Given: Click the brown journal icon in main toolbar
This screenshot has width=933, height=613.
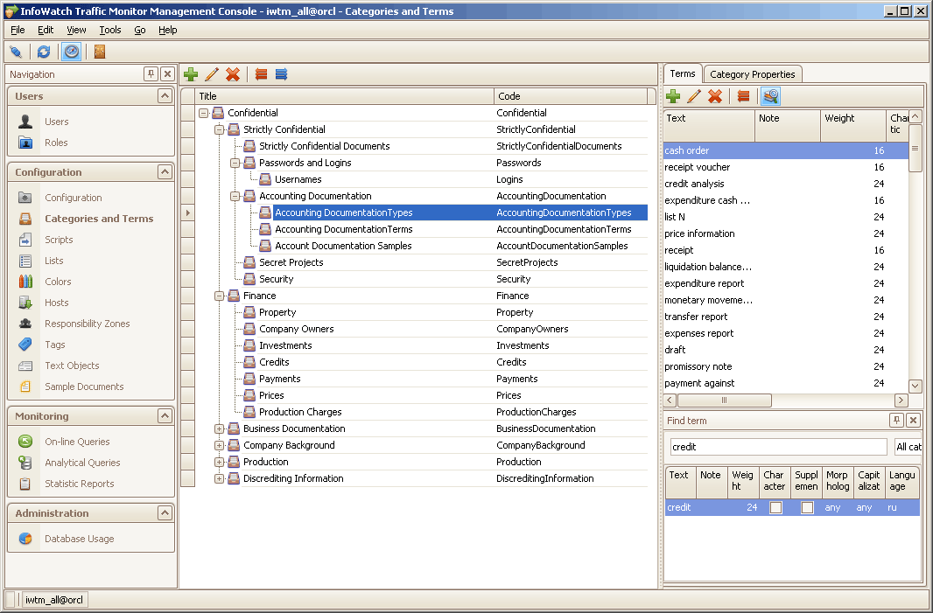Looking at the screenshot, I should click(100, 52).
